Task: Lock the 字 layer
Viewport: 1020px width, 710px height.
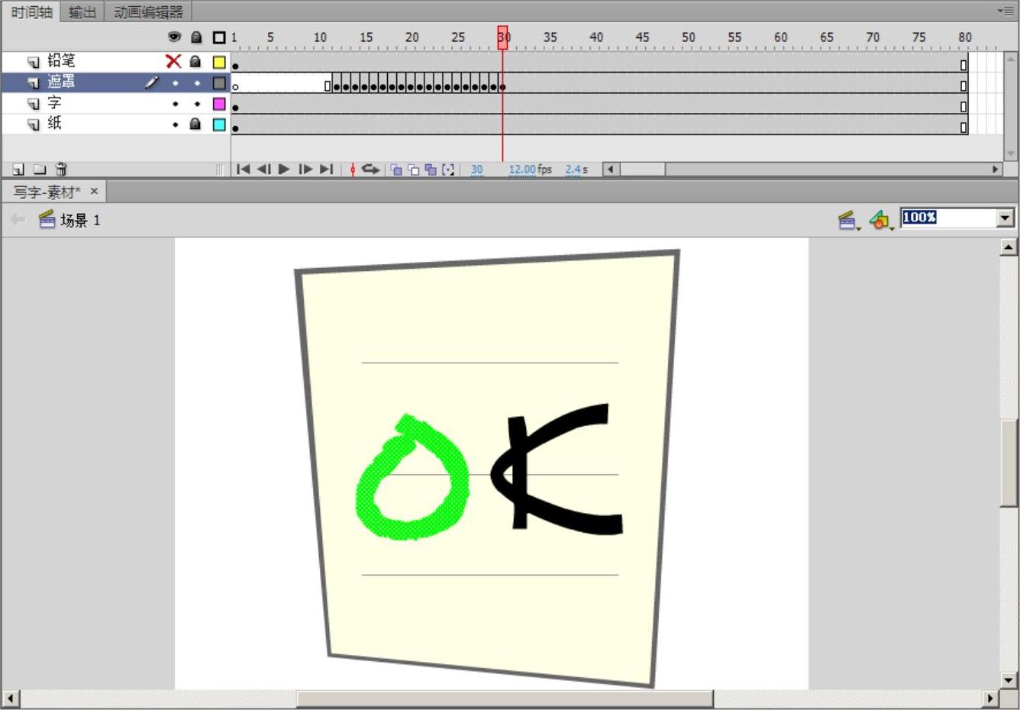Action: point(197,103)
